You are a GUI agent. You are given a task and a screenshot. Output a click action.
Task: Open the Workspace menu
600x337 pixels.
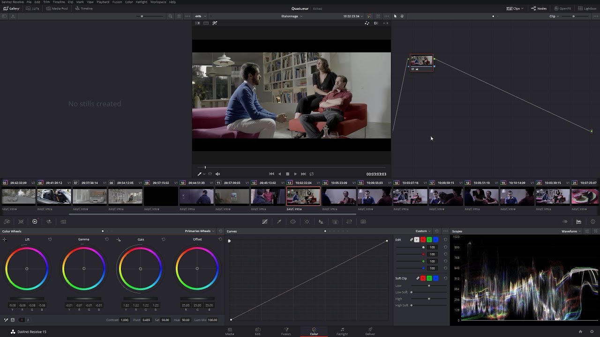158,2
